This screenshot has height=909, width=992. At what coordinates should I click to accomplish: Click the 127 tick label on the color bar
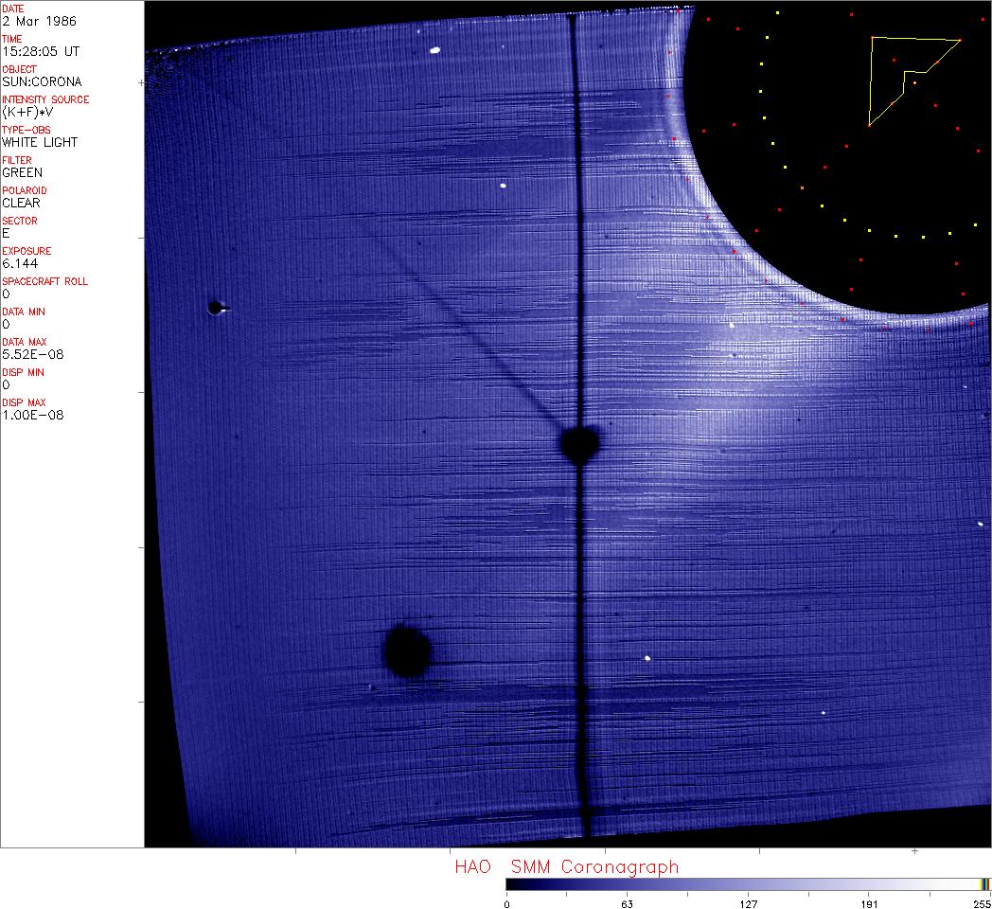[x=749, y=904]
